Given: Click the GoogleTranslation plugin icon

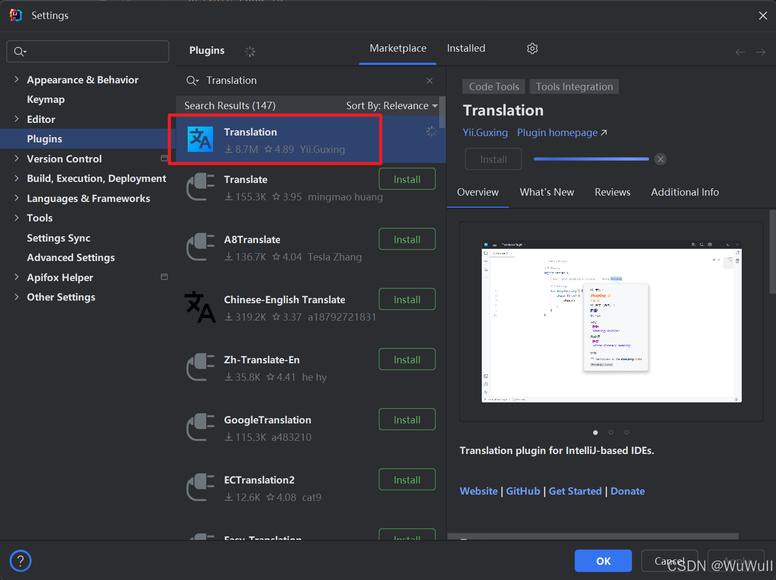Looking at the screenshot, I should point(200,428).
